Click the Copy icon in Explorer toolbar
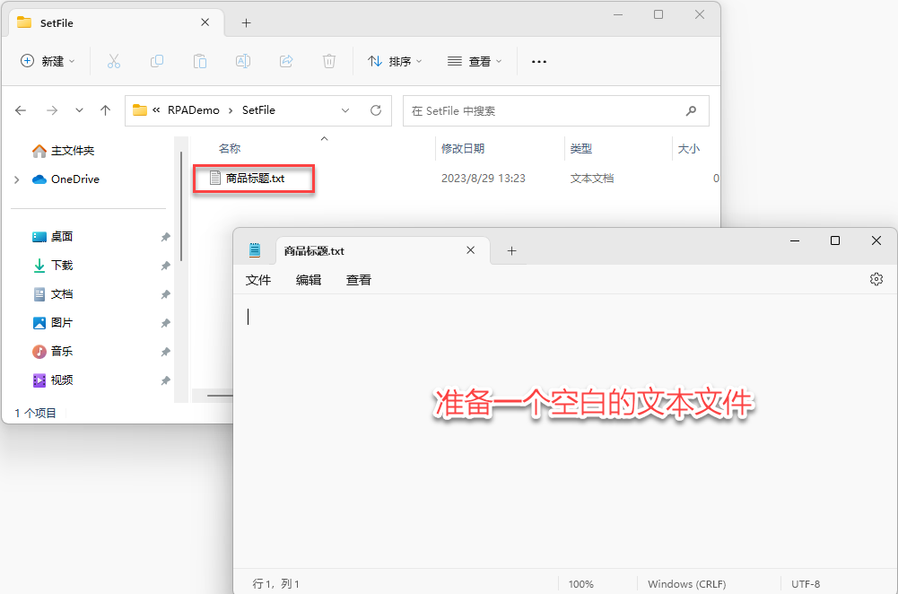898x594 pixels. [157, 61]
